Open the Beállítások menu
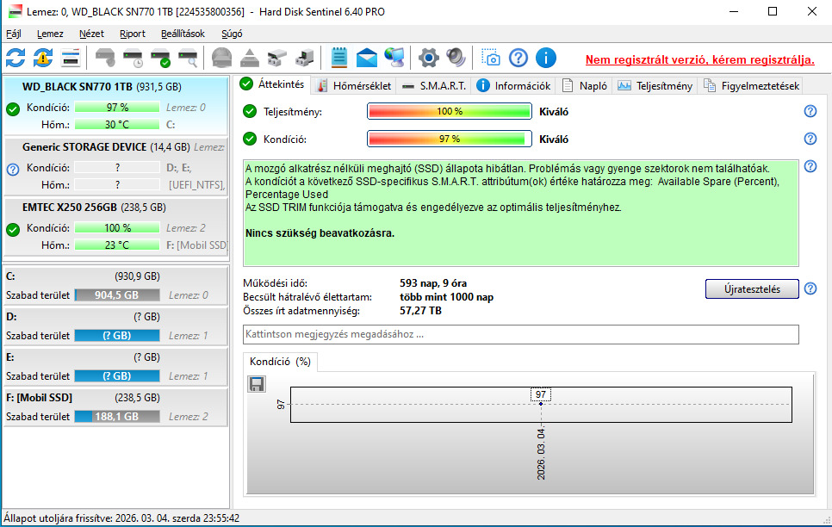 click(183, 34)
